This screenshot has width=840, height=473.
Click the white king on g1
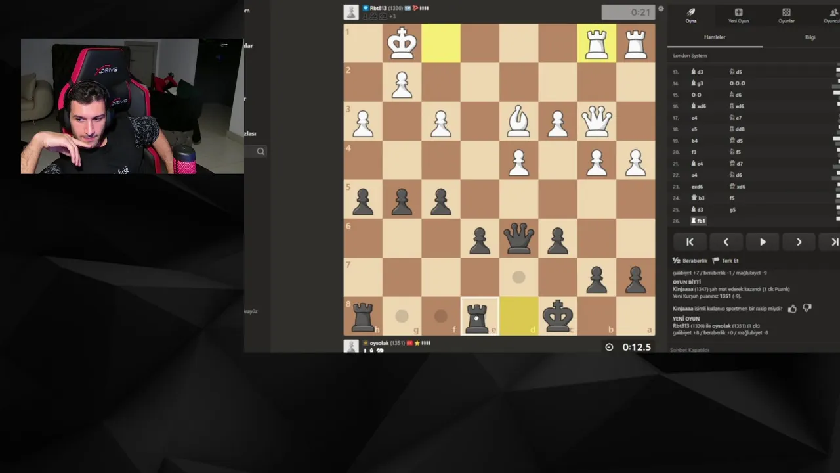coord(402,43)
